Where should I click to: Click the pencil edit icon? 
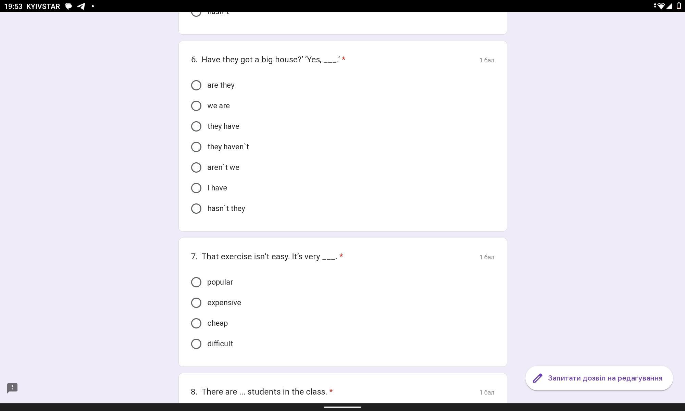[537, 378]
